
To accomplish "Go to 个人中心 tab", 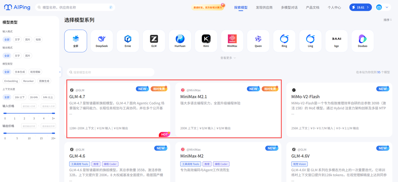I will point(334,7).
